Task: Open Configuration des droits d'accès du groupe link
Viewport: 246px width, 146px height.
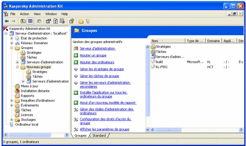Action: [x=106, y=121]
